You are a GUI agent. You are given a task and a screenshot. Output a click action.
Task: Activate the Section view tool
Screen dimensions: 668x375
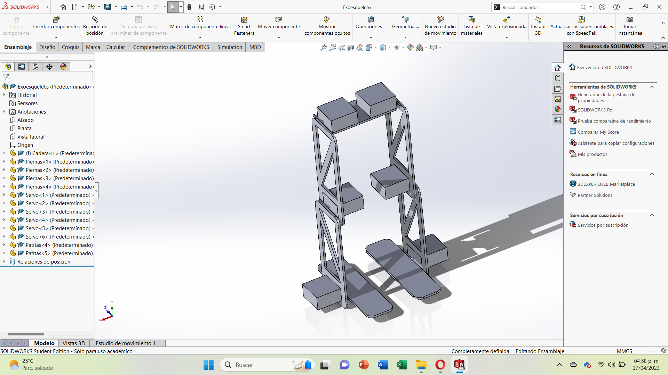(x=351, y=48)
